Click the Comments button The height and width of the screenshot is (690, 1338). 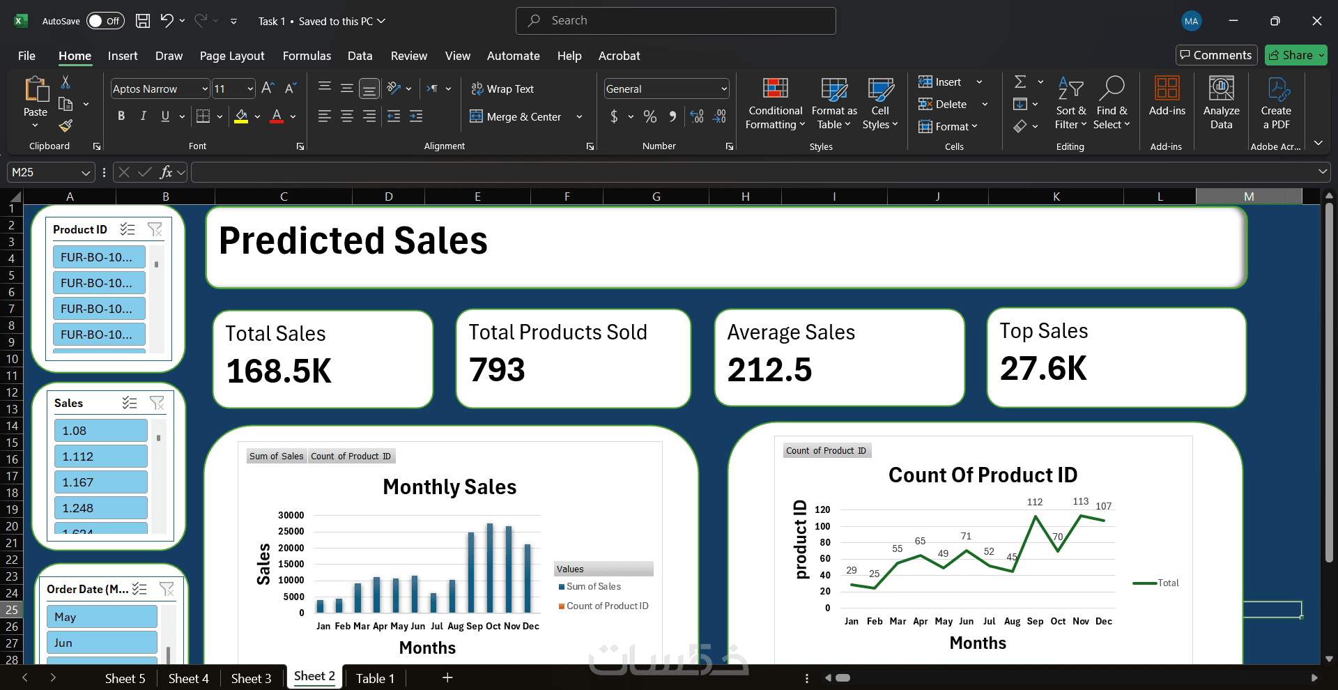[1216, 55]
